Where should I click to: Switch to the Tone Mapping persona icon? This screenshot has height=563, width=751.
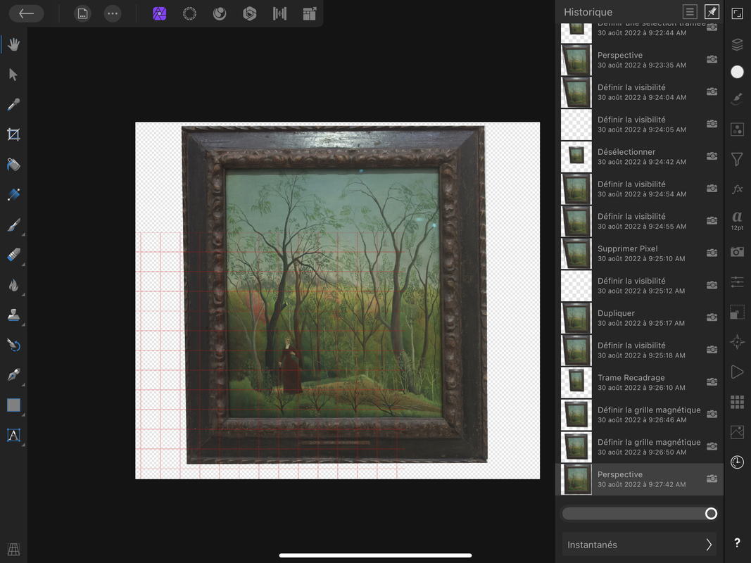tap(279, 13)
